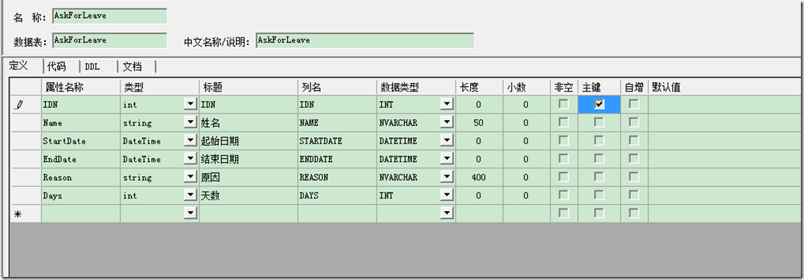Open the DDL tab
This screenshot has width=804, height=280.
(x=93, y=67)
